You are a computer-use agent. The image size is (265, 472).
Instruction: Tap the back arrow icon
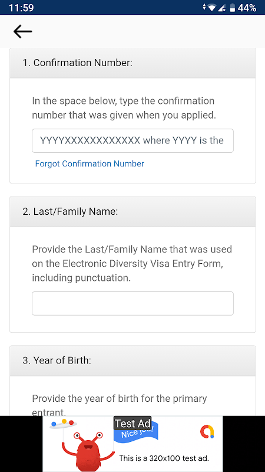22,31
